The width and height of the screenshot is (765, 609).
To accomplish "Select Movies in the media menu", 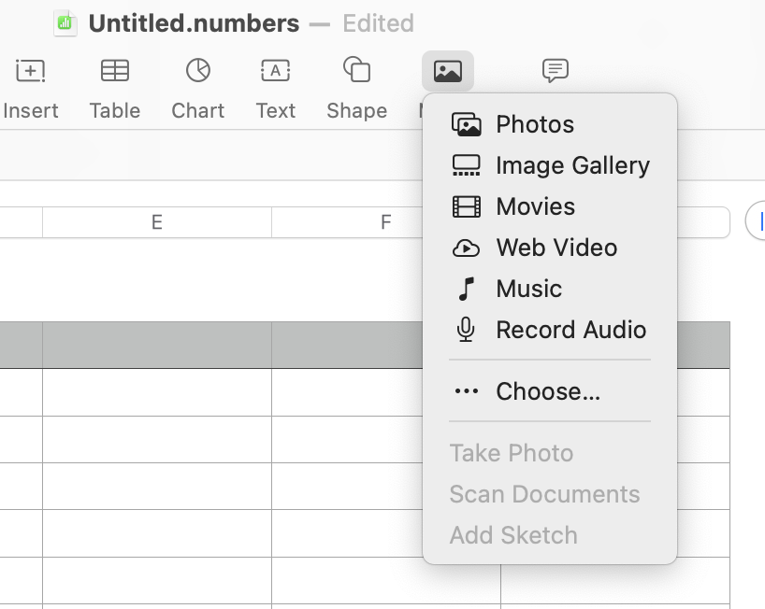I will (x=535, y=206).
